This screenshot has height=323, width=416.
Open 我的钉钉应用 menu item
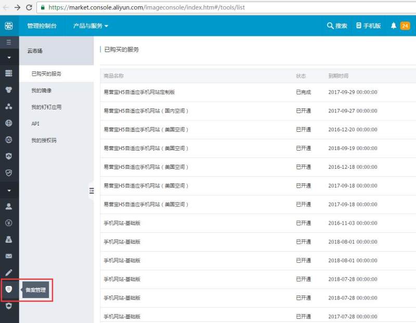click(46, 107)
